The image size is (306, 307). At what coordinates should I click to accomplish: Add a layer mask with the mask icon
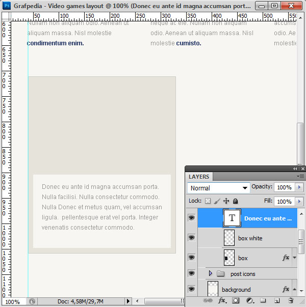pos(236,300)
